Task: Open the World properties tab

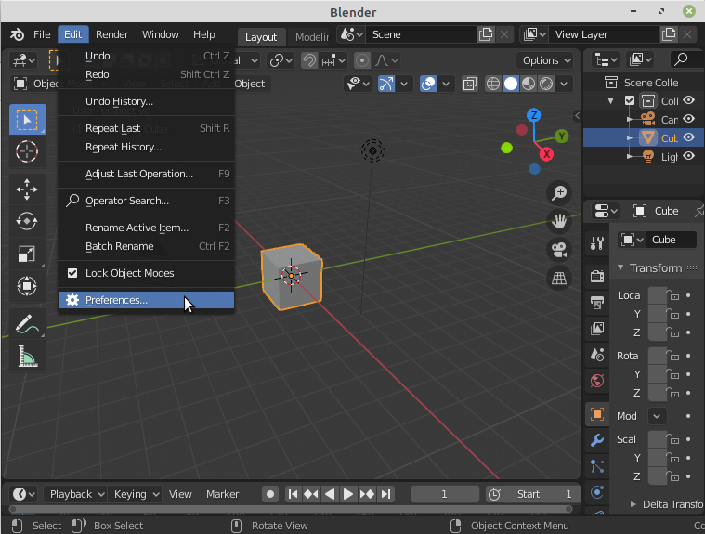Action: point(597,381)
